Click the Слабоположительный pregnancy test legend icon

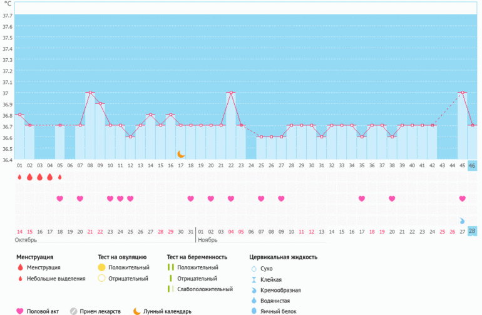pyautogui.click(x=169, y=289)
